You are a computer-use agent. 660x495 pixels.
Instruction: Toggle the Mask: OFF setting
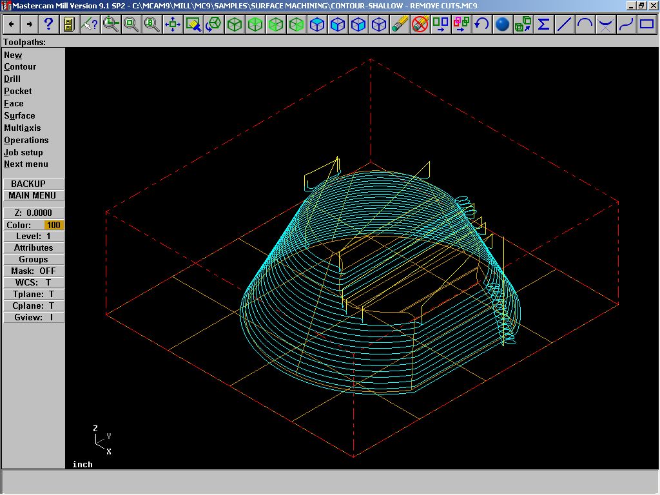[34, 271]
